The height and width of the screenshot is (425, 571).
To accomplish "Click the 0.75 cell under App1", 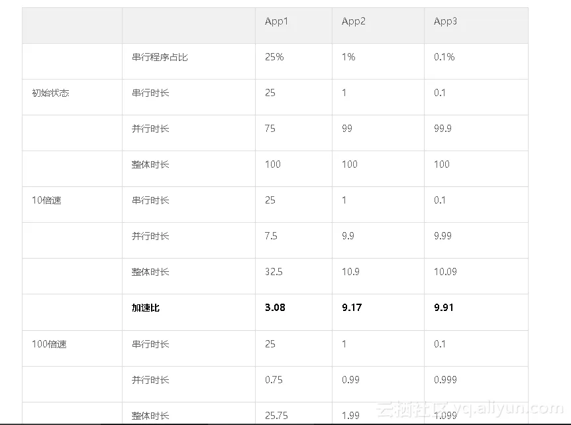I will pyautogui.click(x=274, y=380).
